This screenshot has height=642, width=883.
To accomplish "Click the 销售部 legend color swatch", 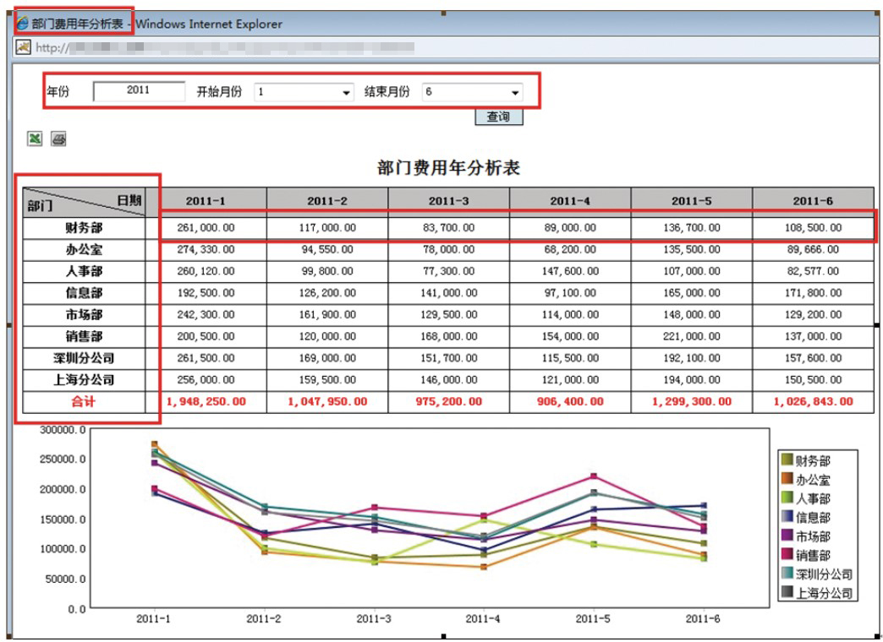I will click(x=787, y=555).
